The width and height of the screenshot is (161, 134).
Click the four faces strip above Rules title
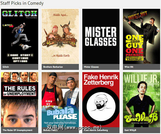(x=20, y=77)
